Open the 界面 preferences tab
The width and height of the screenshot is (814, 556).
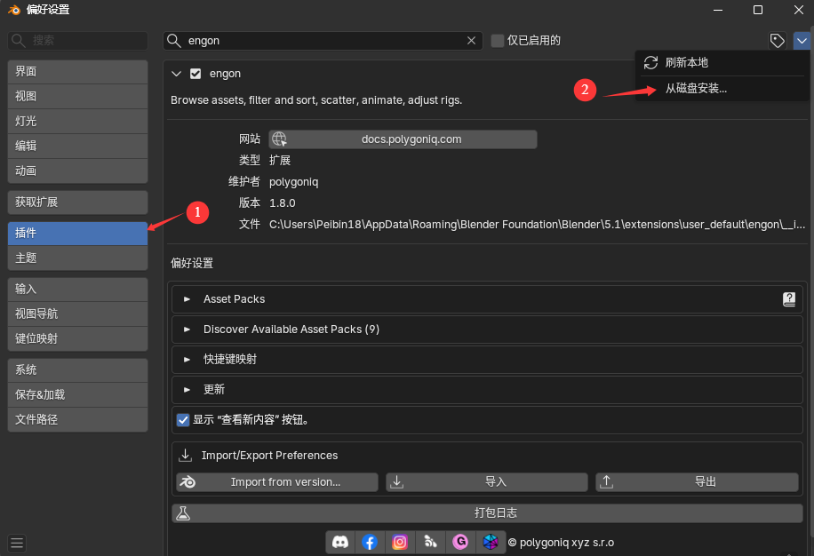coord(78,72)
